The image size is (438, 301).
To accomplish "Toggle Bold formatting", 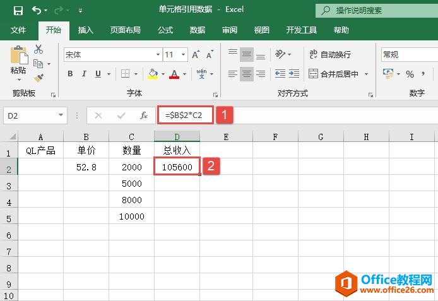I will pos(70,74).
